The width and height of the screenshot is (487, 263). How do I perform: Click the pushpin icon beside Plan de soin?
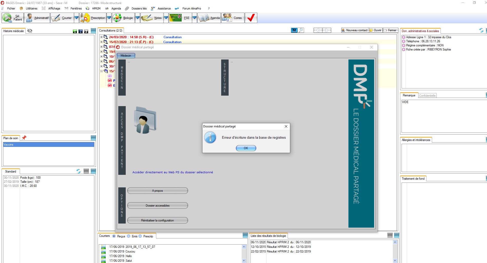click(x=24, y=138)
